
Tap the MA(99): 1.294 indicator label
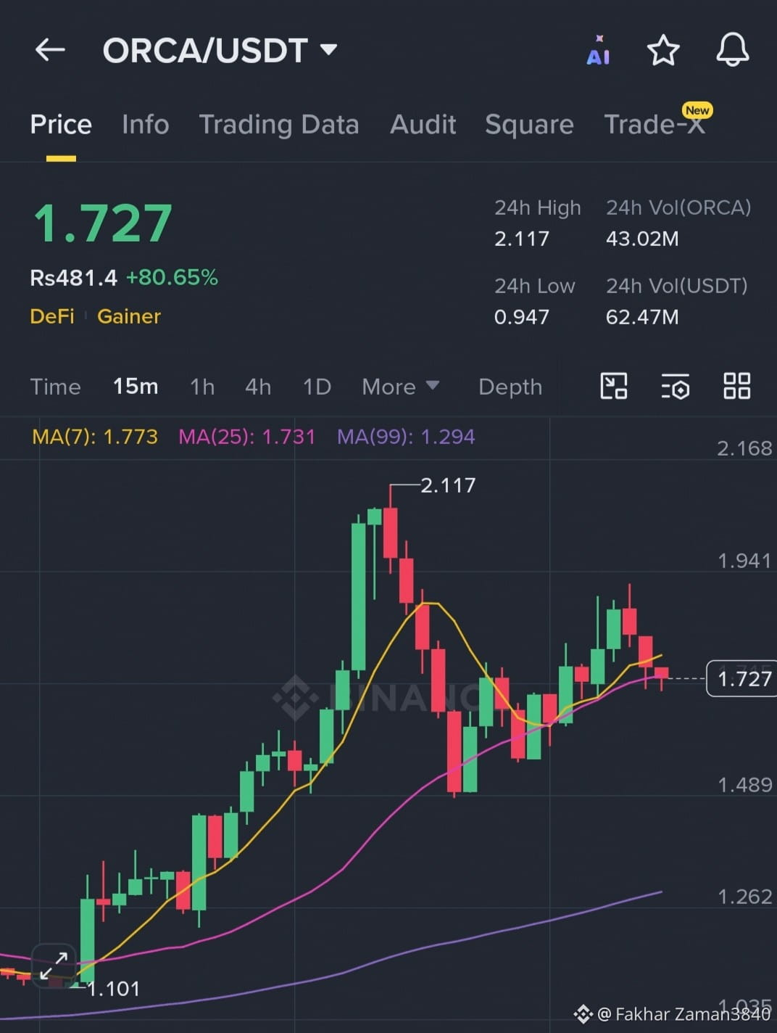pyautogui.click(x=406, y=437)
